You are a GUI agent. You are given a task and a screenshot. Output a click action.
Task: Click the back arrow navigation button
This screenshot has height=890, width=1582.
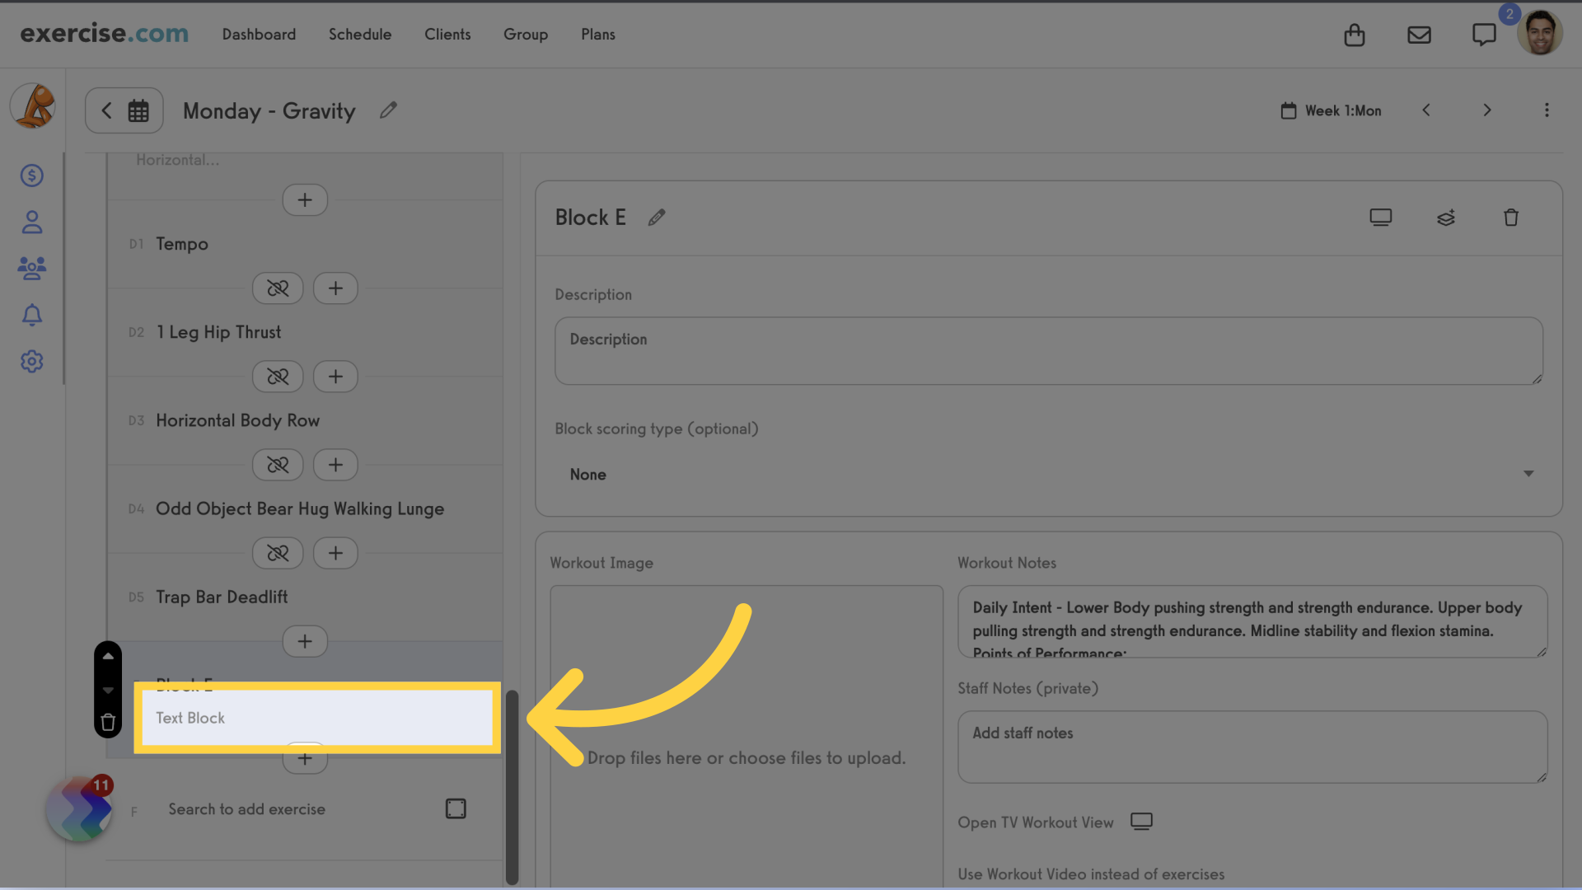click(105, 110)
